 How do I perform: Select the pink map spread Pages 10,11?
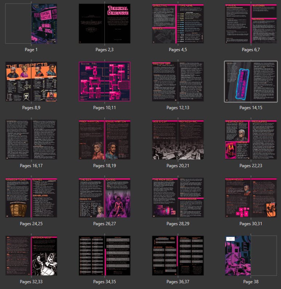pyautogui.click(x=105, y=82)
